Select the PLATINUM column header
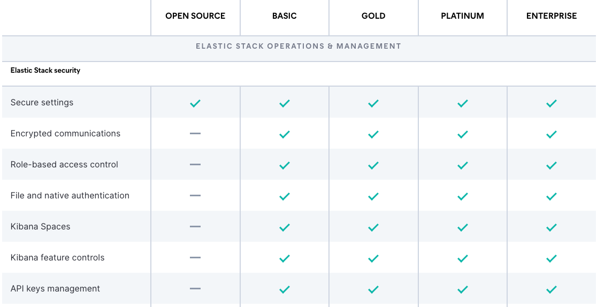This screenshot has height=307, width=597. [463, 16]
